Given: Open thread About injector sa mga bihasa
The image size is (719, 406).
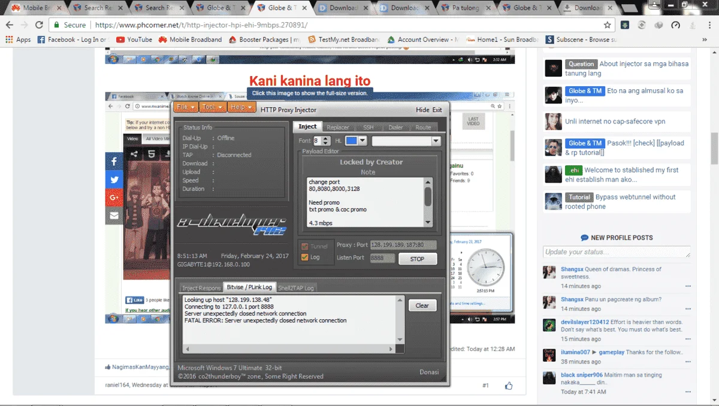Looking at the screenshot, I should [626, 68].
